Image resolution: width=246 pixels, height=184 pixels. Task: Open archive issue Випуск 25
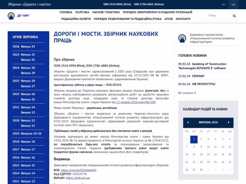click(28, 99)
